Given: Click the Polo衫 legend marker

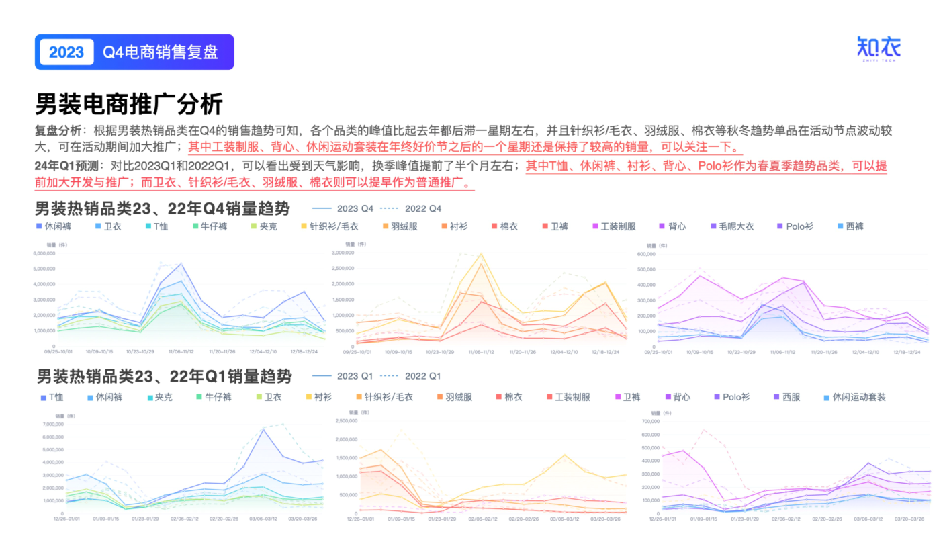Looking at the screenshot, I should click(x=779, y=227).
